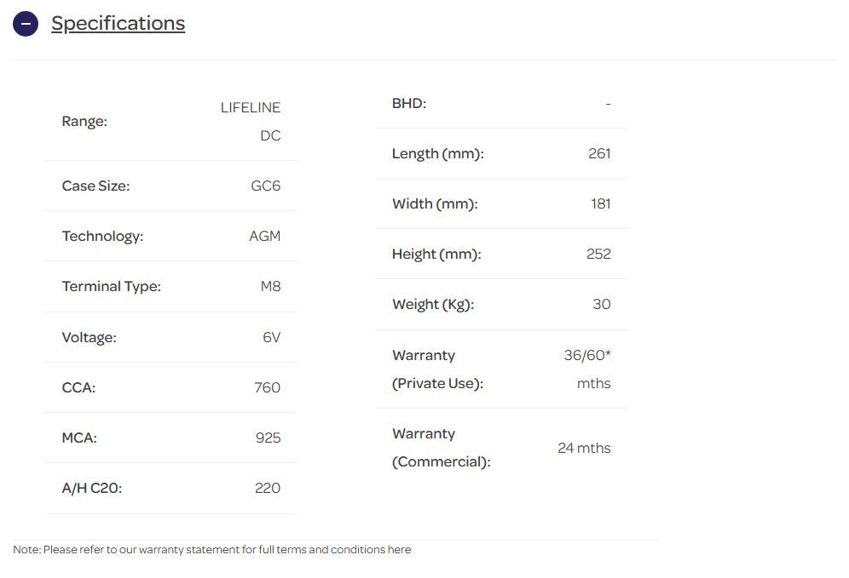Image resolution: width=849 pixels, height=578 pixels.
Task: Select the Length value 261
Action: [599, 154]
